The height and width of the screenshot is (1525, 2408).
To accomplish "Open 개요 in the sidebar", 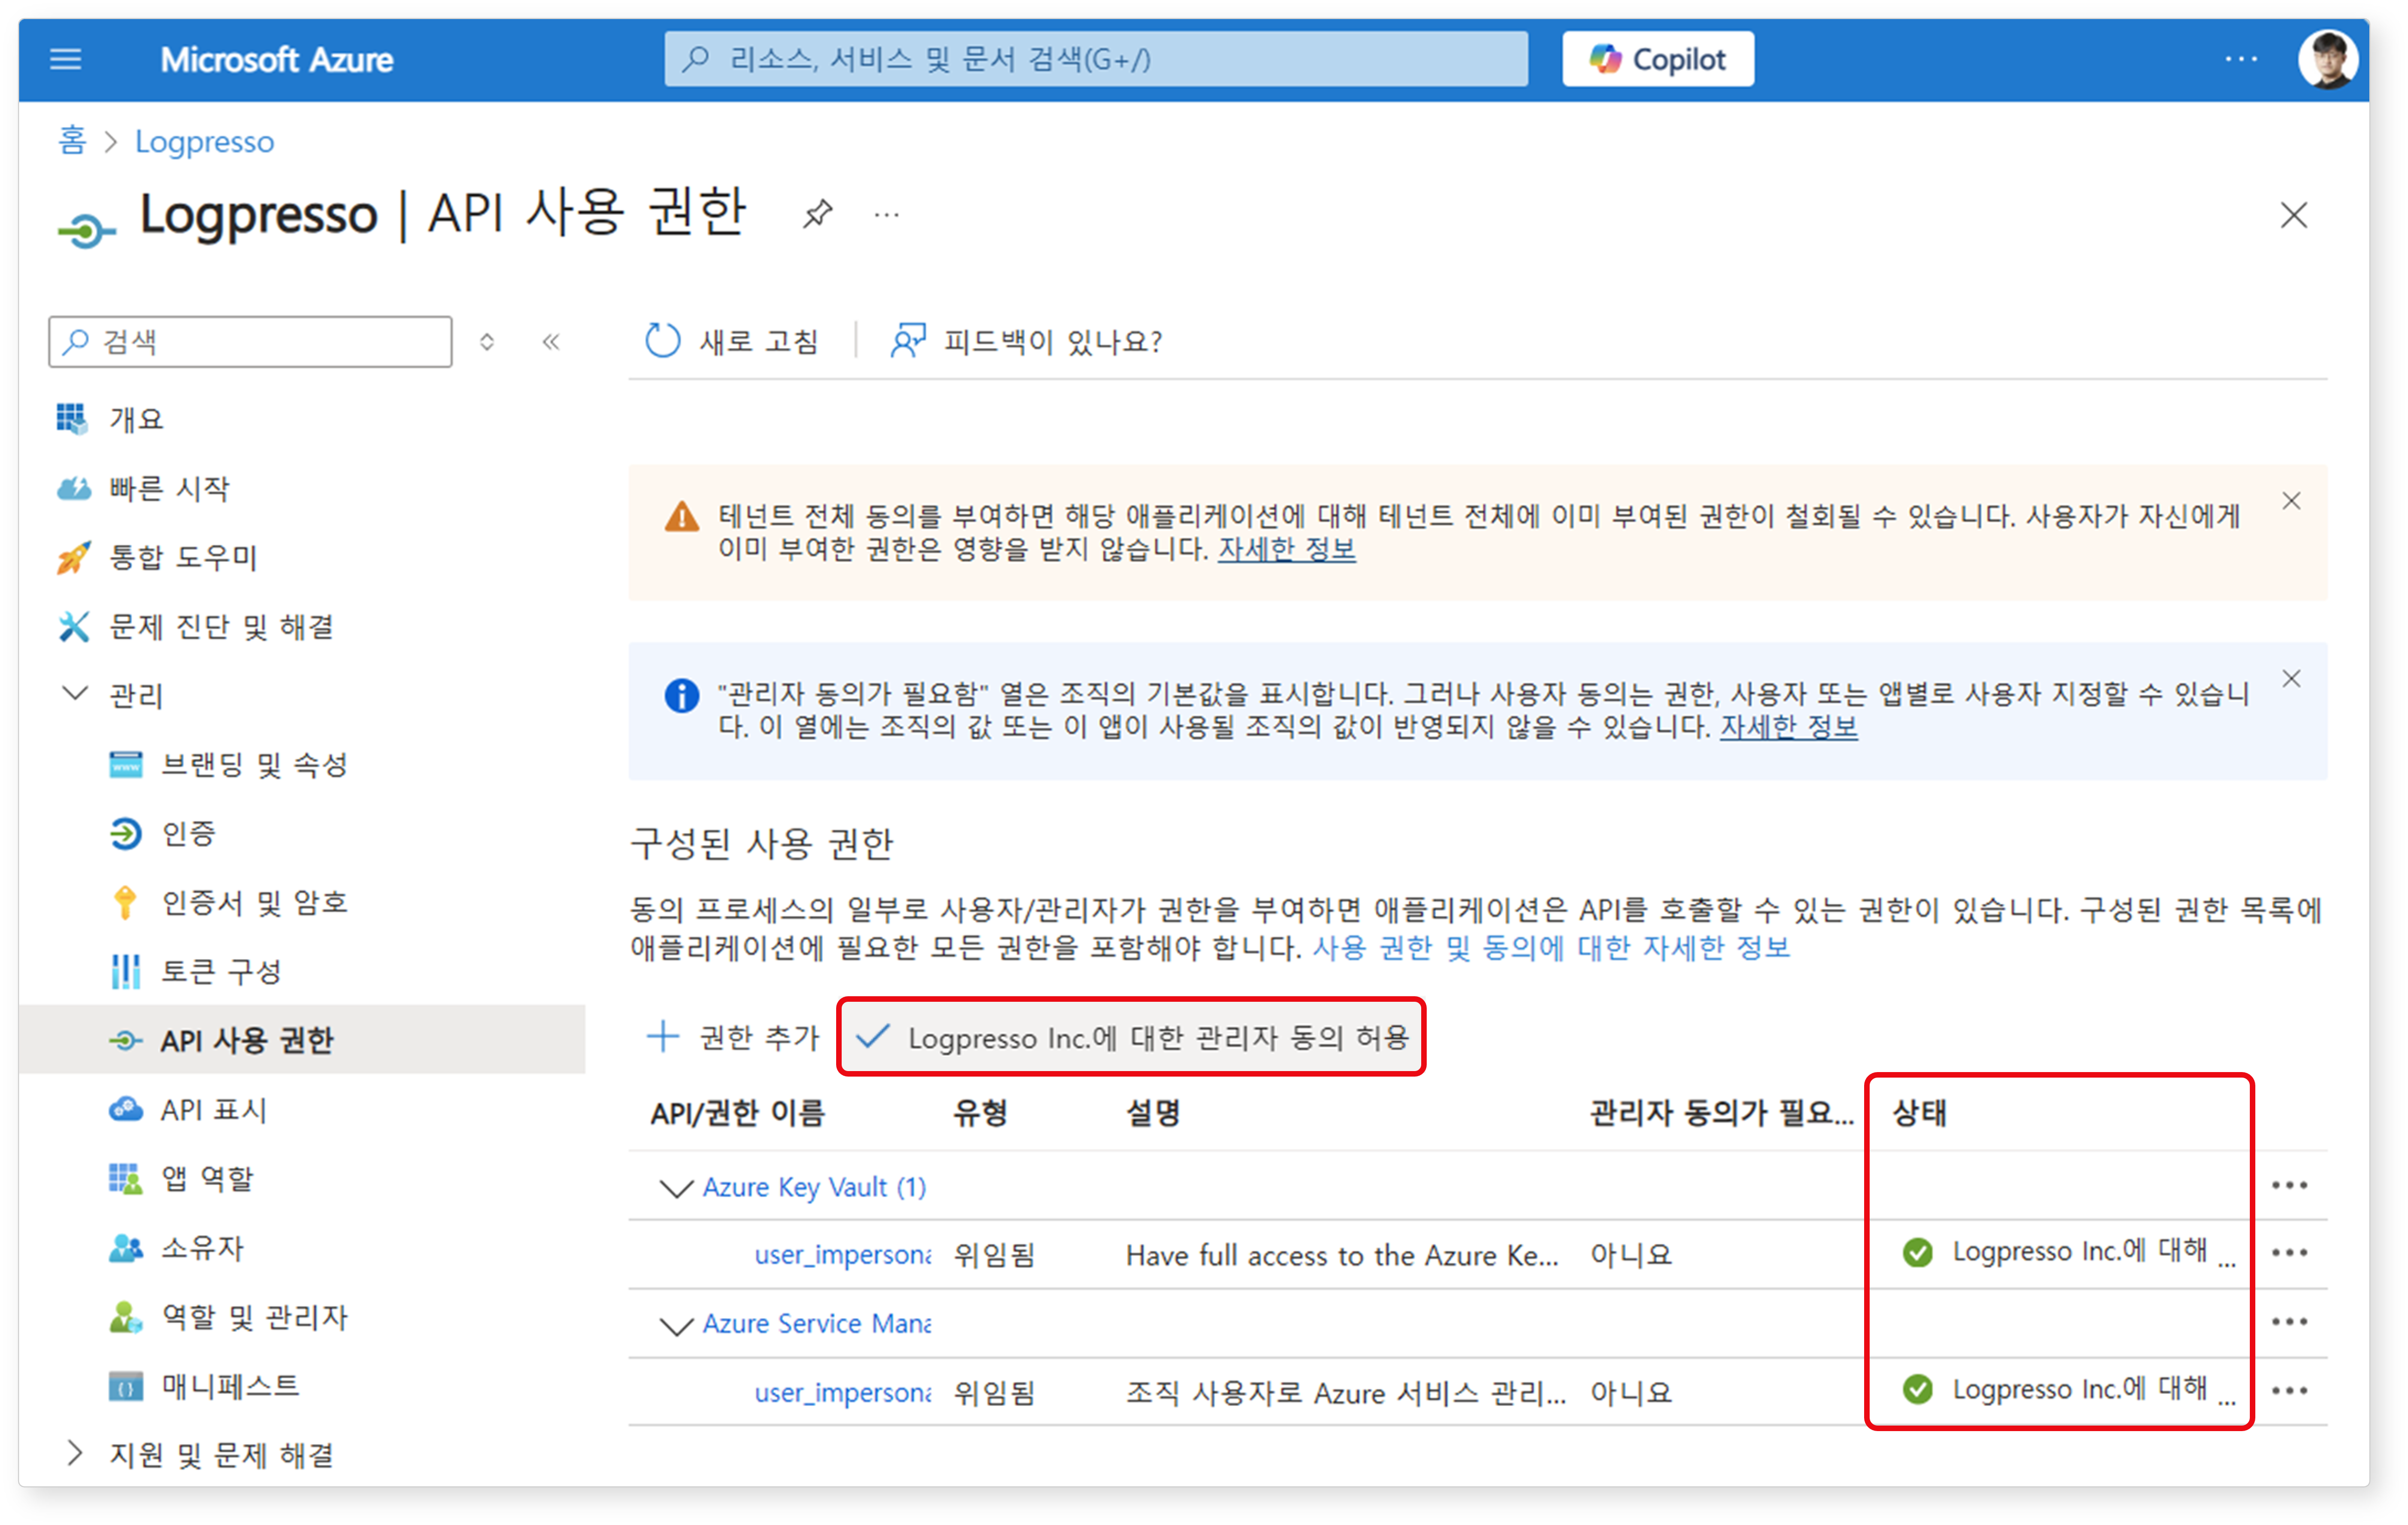I will tap(136, 419).
